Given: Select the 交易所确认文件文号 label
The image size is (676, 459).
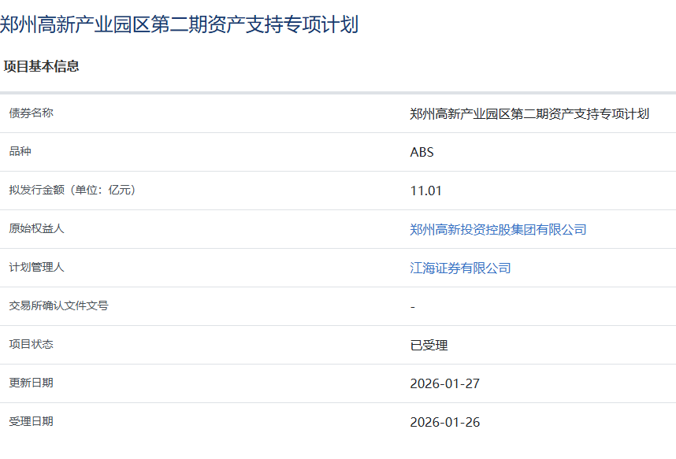Looking at the screenshot, I should coord(59,305).
